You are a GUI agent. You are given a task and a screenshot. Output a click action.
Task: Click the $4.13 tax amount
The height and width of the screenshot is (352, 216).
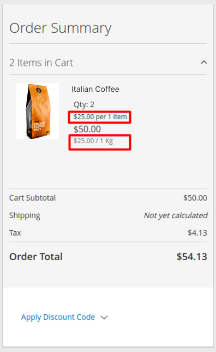tap(197, 233)
